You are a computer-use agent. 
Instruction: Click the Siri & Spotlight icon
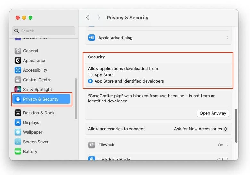18,89
